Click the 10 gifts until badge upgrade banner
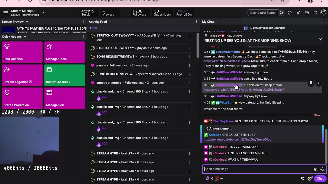This screenshot has width=328, height=184. pos(264,28)
